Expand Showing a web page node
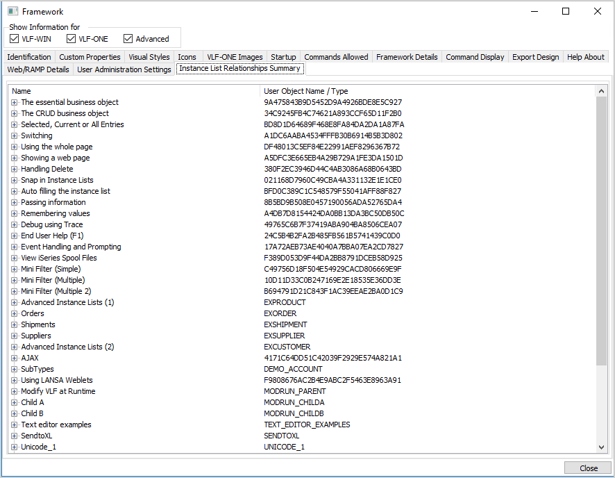This screenshot has width=615, height=478. pyautogui.click(x=15, y=158)
